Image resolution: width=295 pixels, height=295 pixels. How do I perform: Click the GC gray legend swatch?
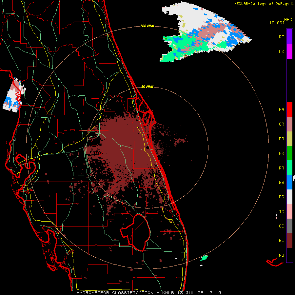click(289, 226)
